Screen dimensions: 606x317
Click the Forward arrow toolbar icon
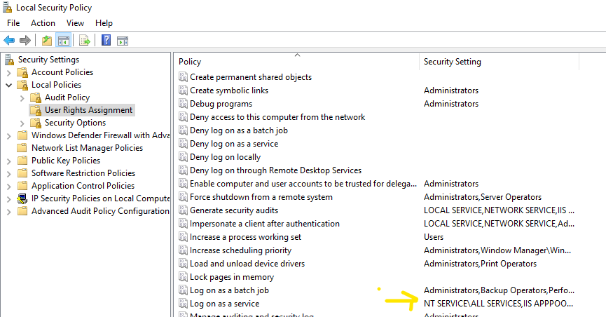25,40
